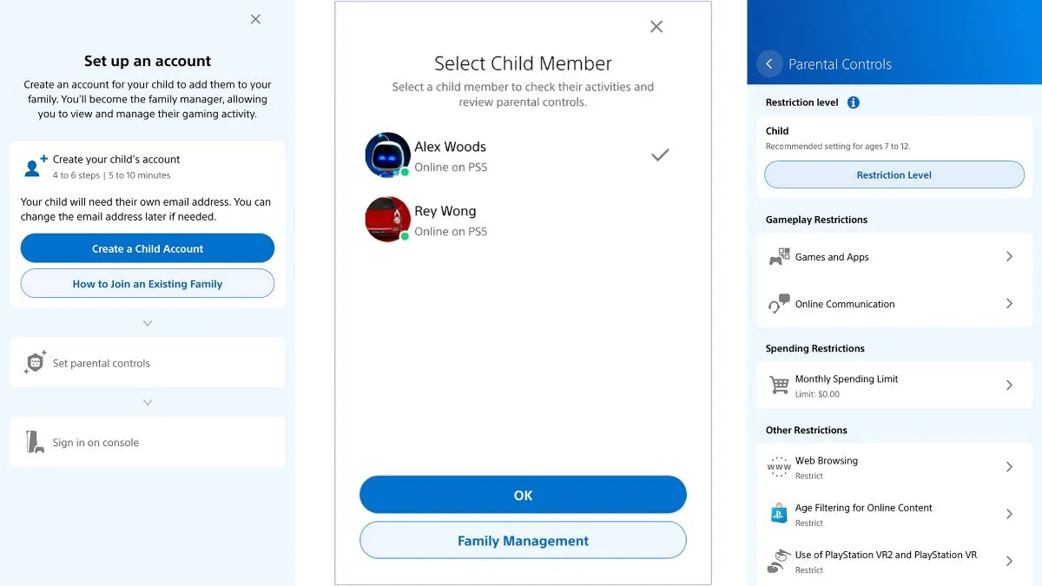Viewport: 1042px width, 586px height.
Task: Open the Monthly Spending Limit chevron arrow
Action: pos(1009,385)
